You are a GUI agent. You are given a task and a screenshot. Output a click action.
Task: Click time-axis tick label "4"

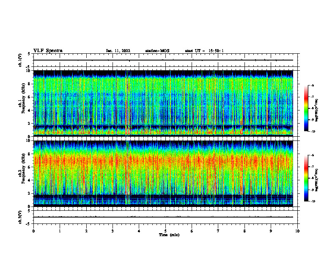click(x=139, y=231)
